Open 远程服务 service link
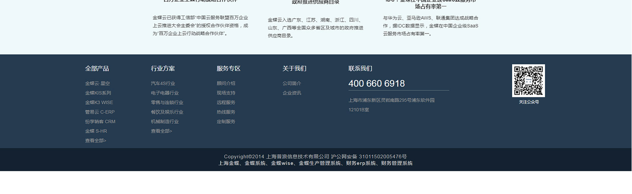This screenshot has width=632, height=194. tap(226, 103)
